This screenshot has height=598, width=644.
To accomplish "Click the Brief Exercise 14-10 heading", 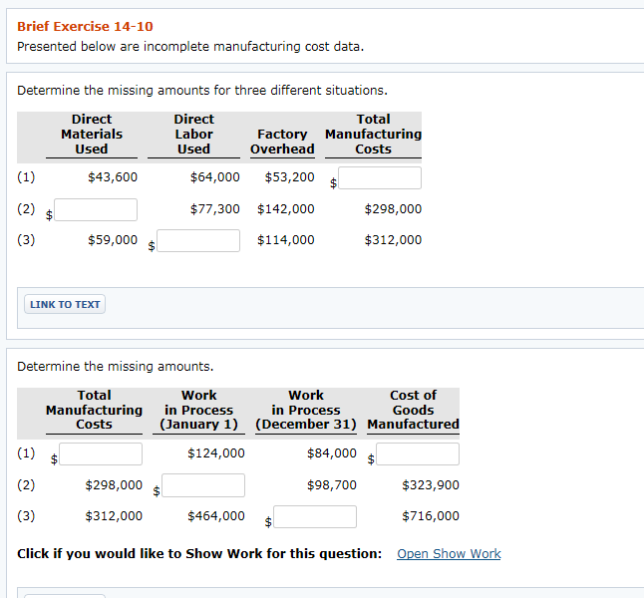I will pos(85,26).
